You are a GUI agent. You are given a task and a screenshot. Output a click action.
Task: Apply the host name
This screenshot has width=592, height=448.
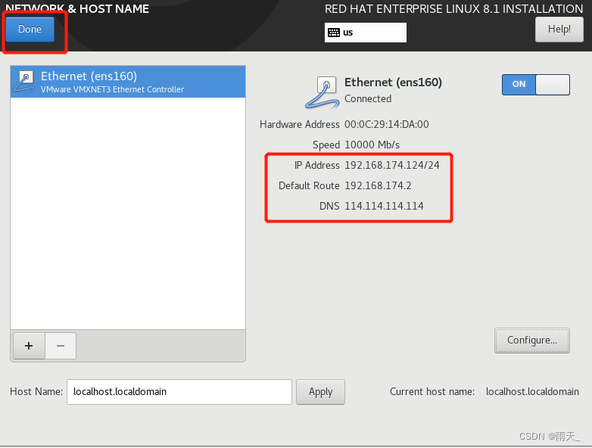[320, 392]
